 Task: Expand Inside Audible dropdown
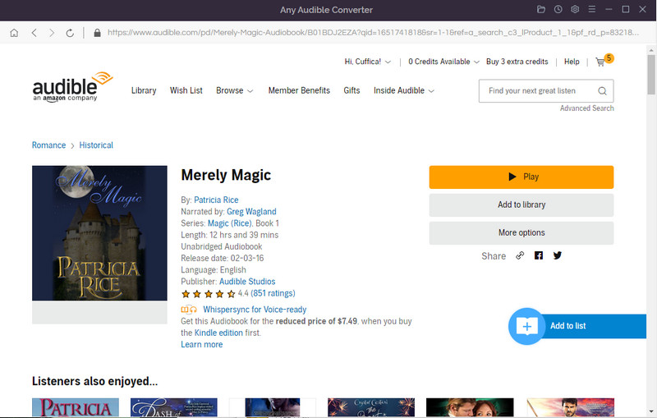click(x=404, y=90)
